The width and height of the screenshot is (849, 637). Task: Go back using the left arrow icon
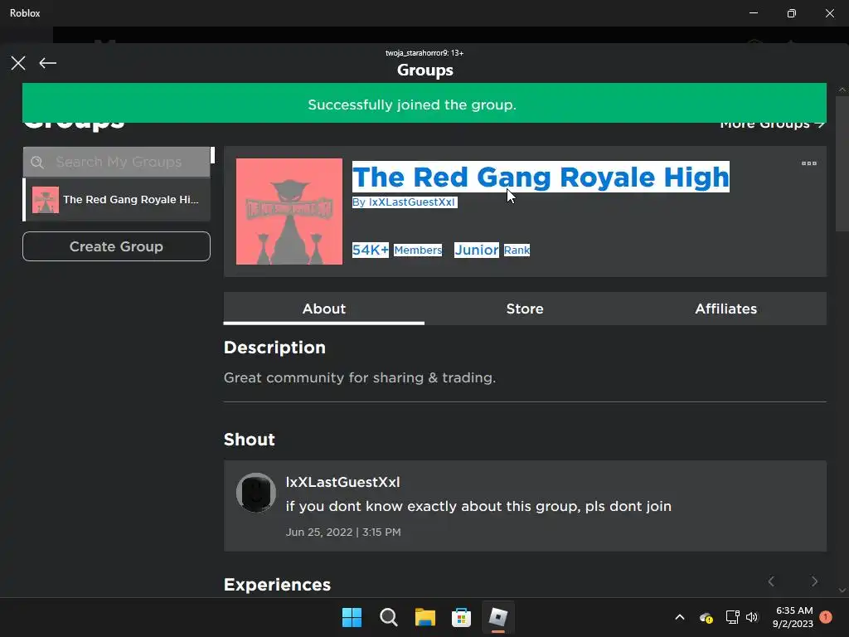[x=47, y=63]
